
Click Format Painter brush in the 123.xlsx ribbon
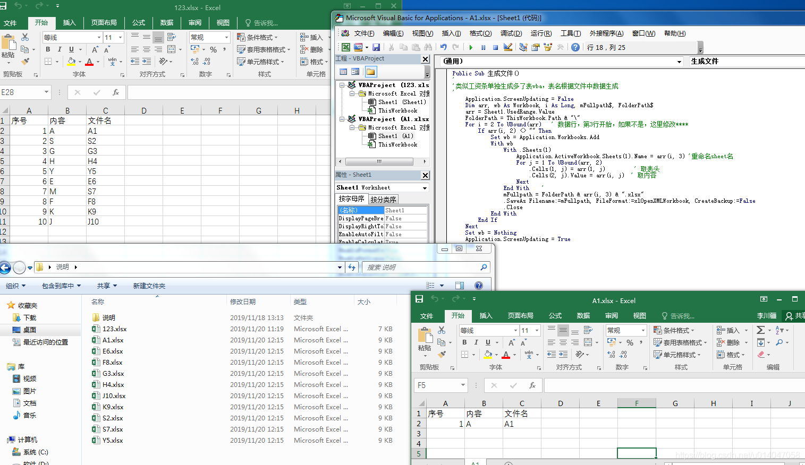click(x=25, y=62)
